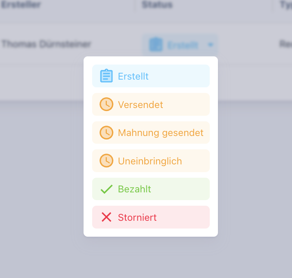Click the green checkmark icon for Bezahlt
Viewport: 292px width, 278px height.
click(106, 189)
